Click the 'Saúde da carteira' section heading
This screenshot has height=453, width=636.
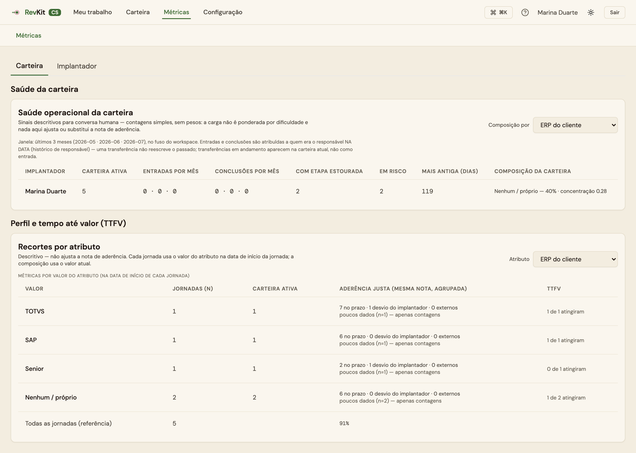click(45, 89)
